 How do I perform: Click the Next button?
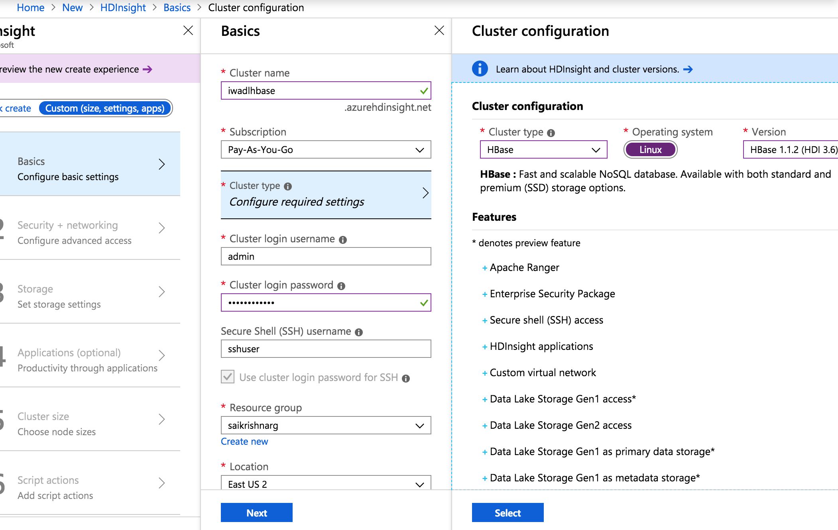[x=257, y=513]
